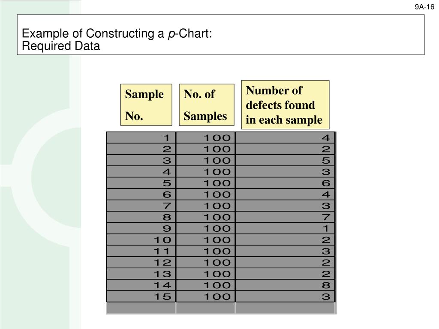Click defects value 1 for sample 9

pos(285,228)
